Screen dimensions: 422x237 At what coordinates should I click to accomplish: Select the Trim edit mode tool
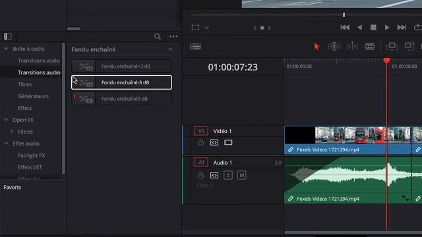pyautogui.click(x=334, y=47)
